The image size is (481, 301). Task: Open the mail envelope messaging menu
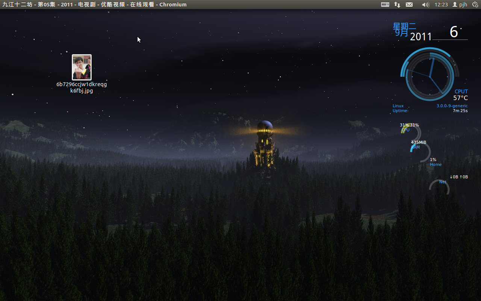point(409,5)
